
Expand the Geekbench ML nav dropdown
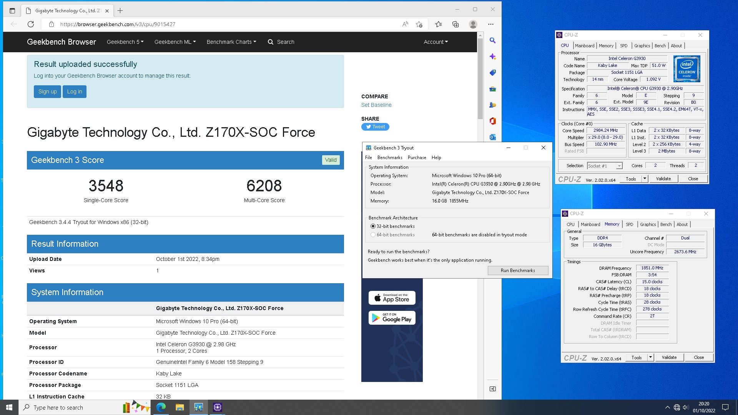(175, 42)
